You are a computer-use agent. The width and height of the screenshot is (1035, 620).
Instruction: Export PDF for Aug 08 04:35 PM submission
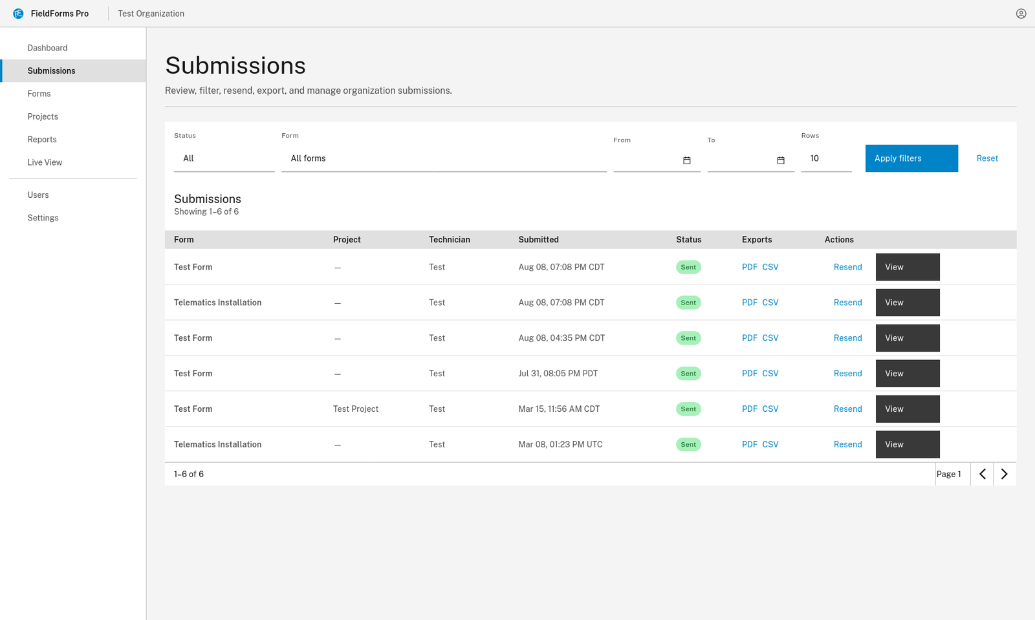(x=750, y=338)
